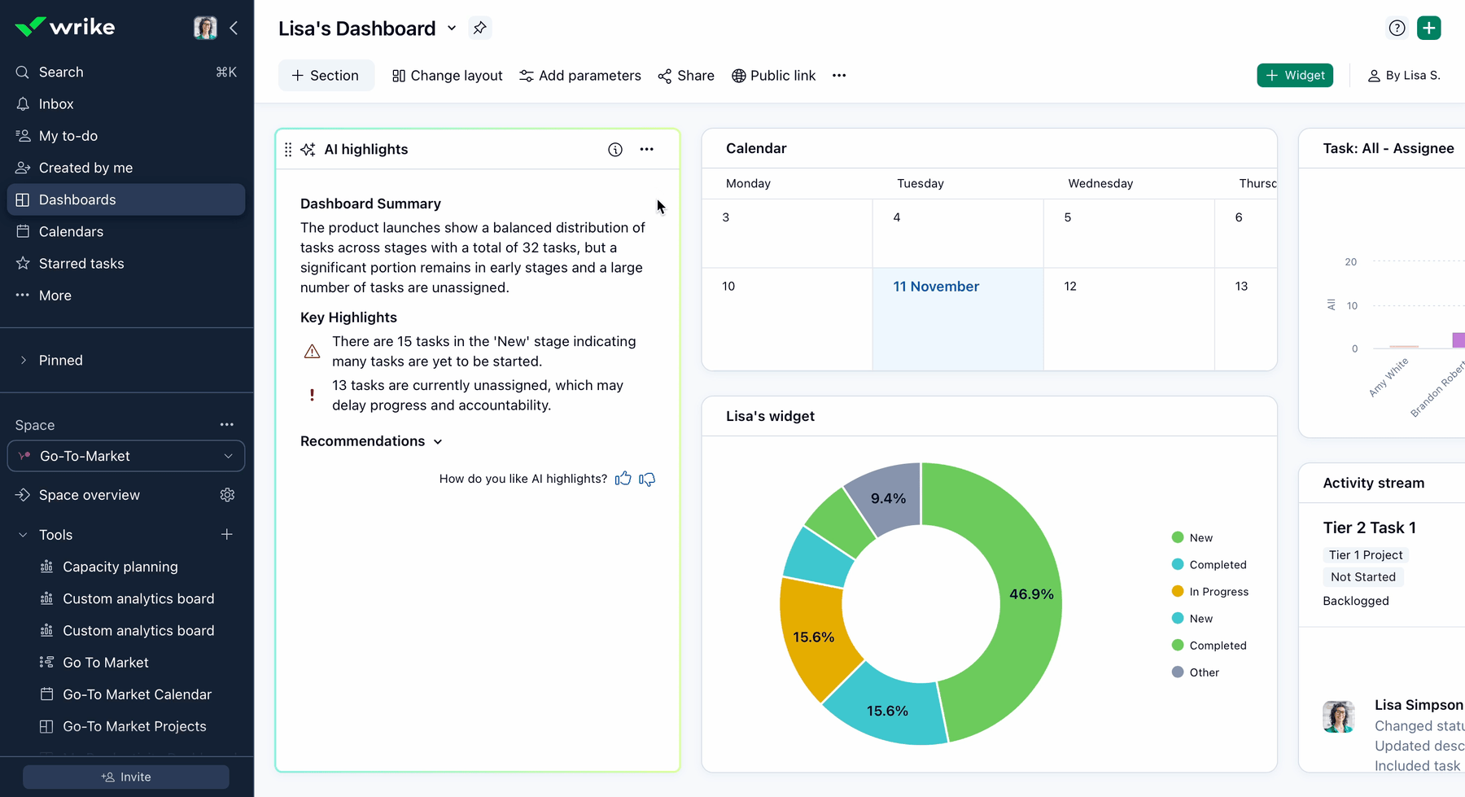Image resolution: width=1465 pixels, height=797 pixels.
Task: Open the help question mark icon
Action: (1397, 28)
